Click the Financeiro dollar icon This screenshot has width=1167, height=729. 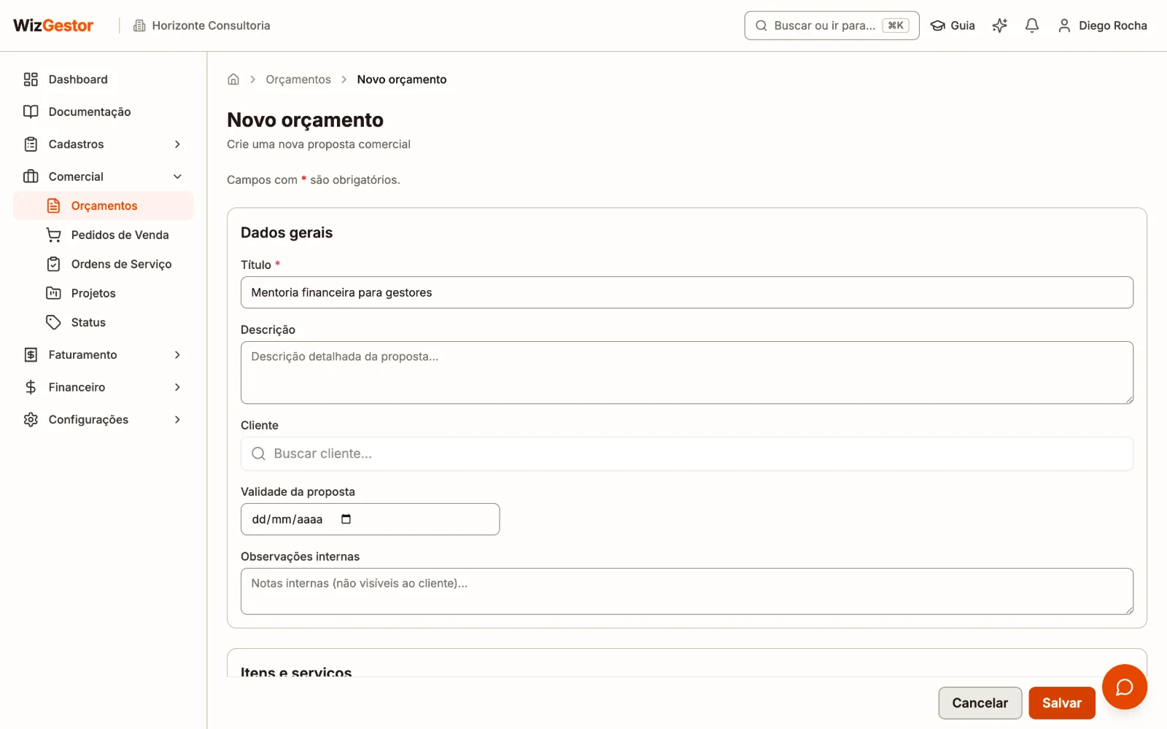tap(31, 387)
